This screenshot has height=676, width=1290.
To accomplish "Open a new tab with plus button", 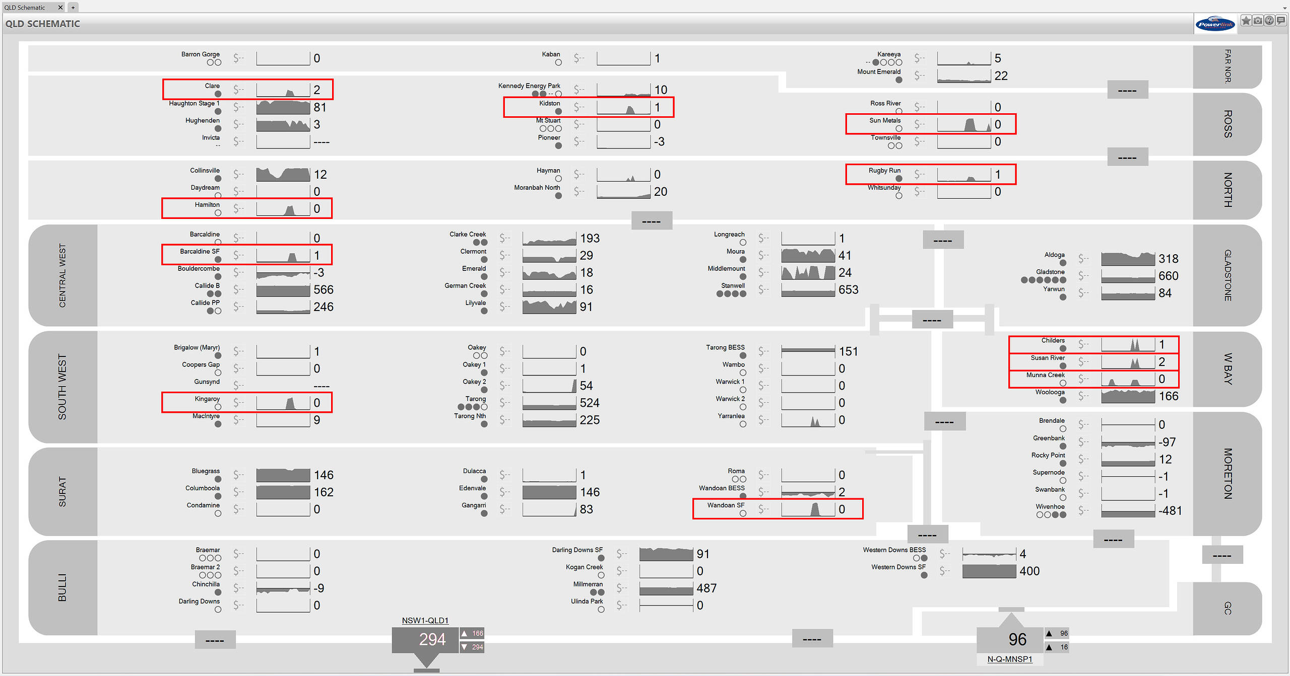I will click(73, 8).
